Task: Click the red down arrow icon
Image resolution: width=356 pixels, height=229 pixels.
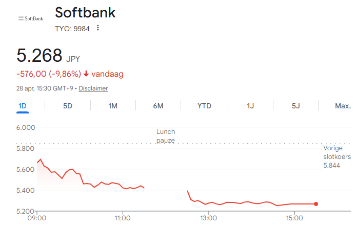Action: [86, 74]
